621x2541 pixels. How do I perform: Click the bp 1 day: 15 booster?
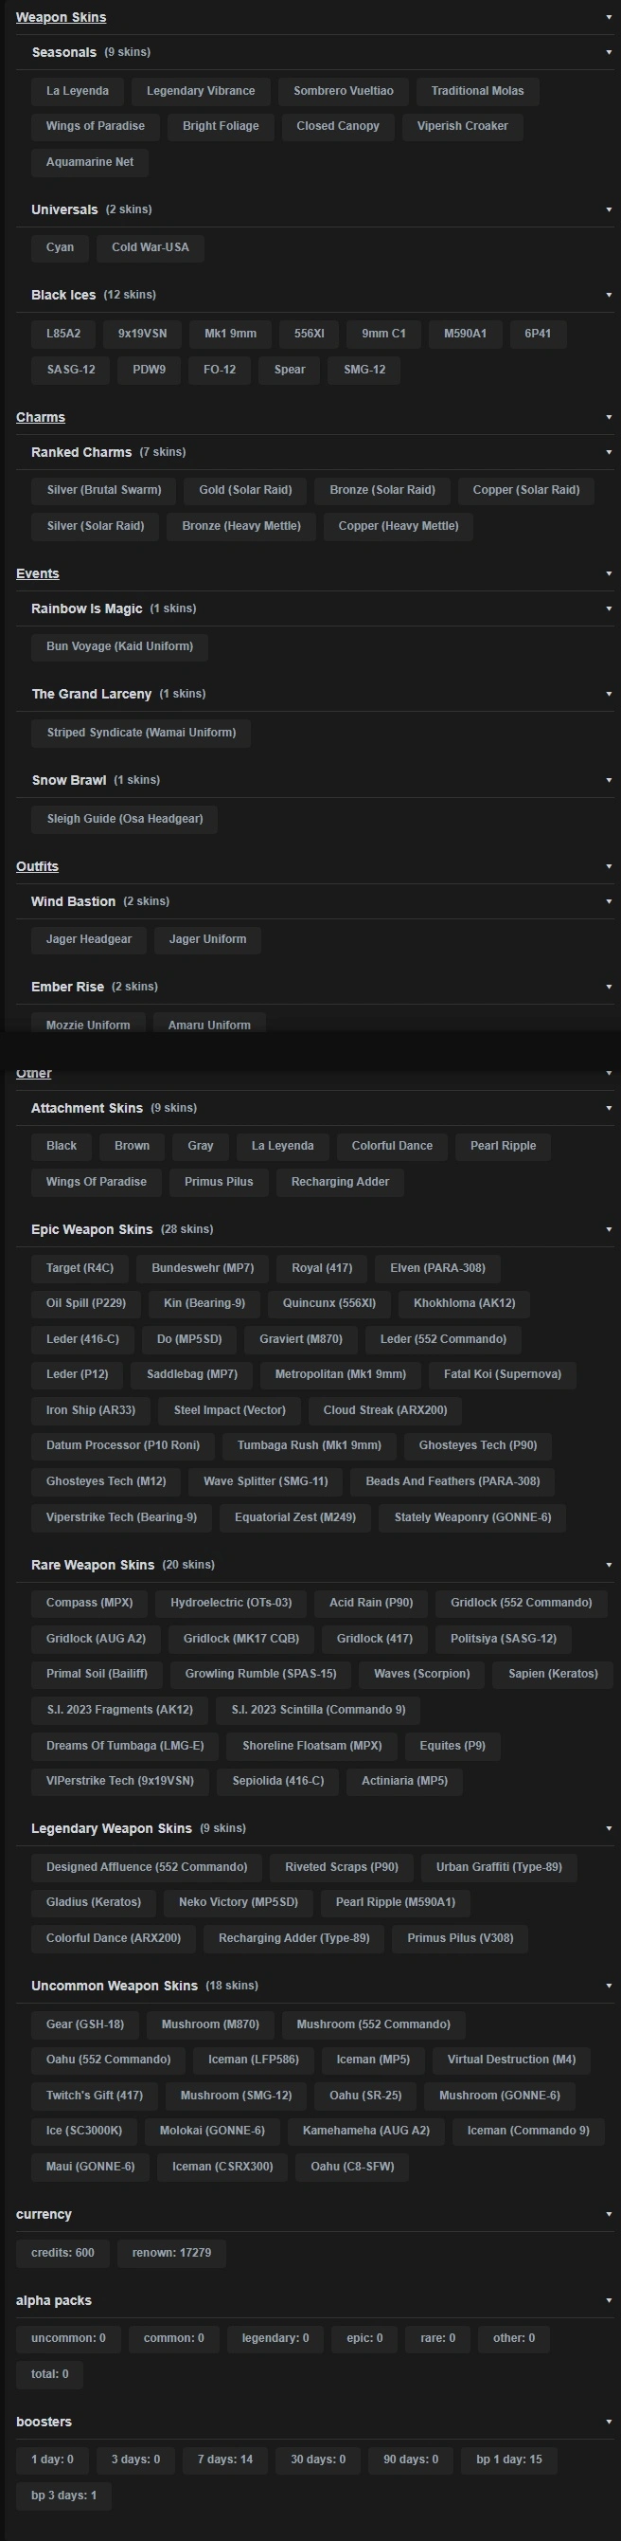[508, 2459]
